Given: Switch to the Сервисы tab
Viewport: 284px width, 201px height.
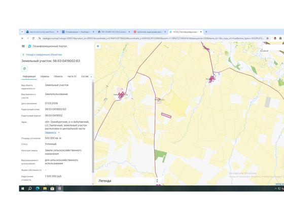Looking at the screenshot, I should point(45,77).
